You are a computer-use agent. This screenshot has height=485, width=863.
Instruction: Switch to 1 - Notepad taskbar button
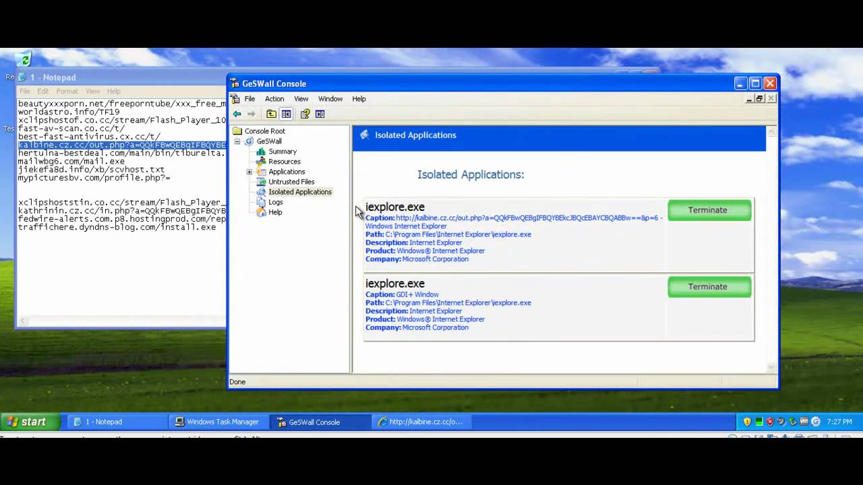click(116, 422)
